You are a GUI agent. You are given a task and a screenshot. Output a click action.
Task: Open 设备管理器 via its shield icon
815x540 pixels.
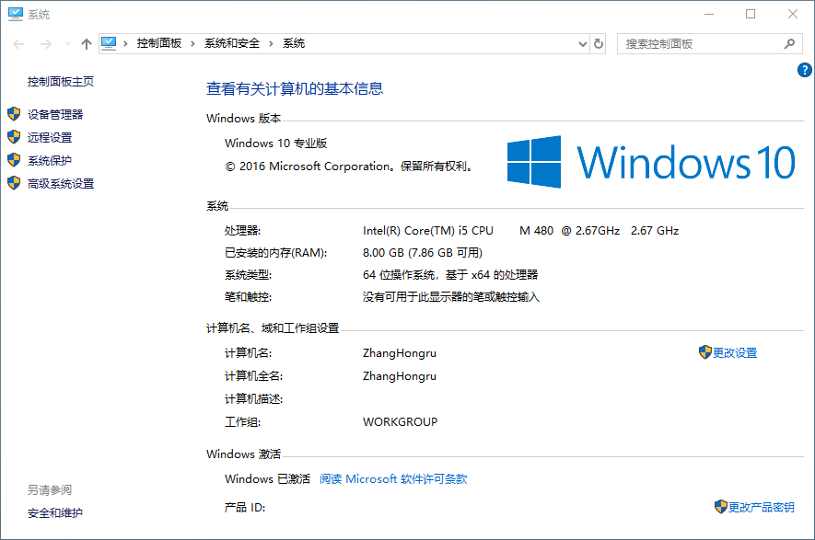[13, 114]
